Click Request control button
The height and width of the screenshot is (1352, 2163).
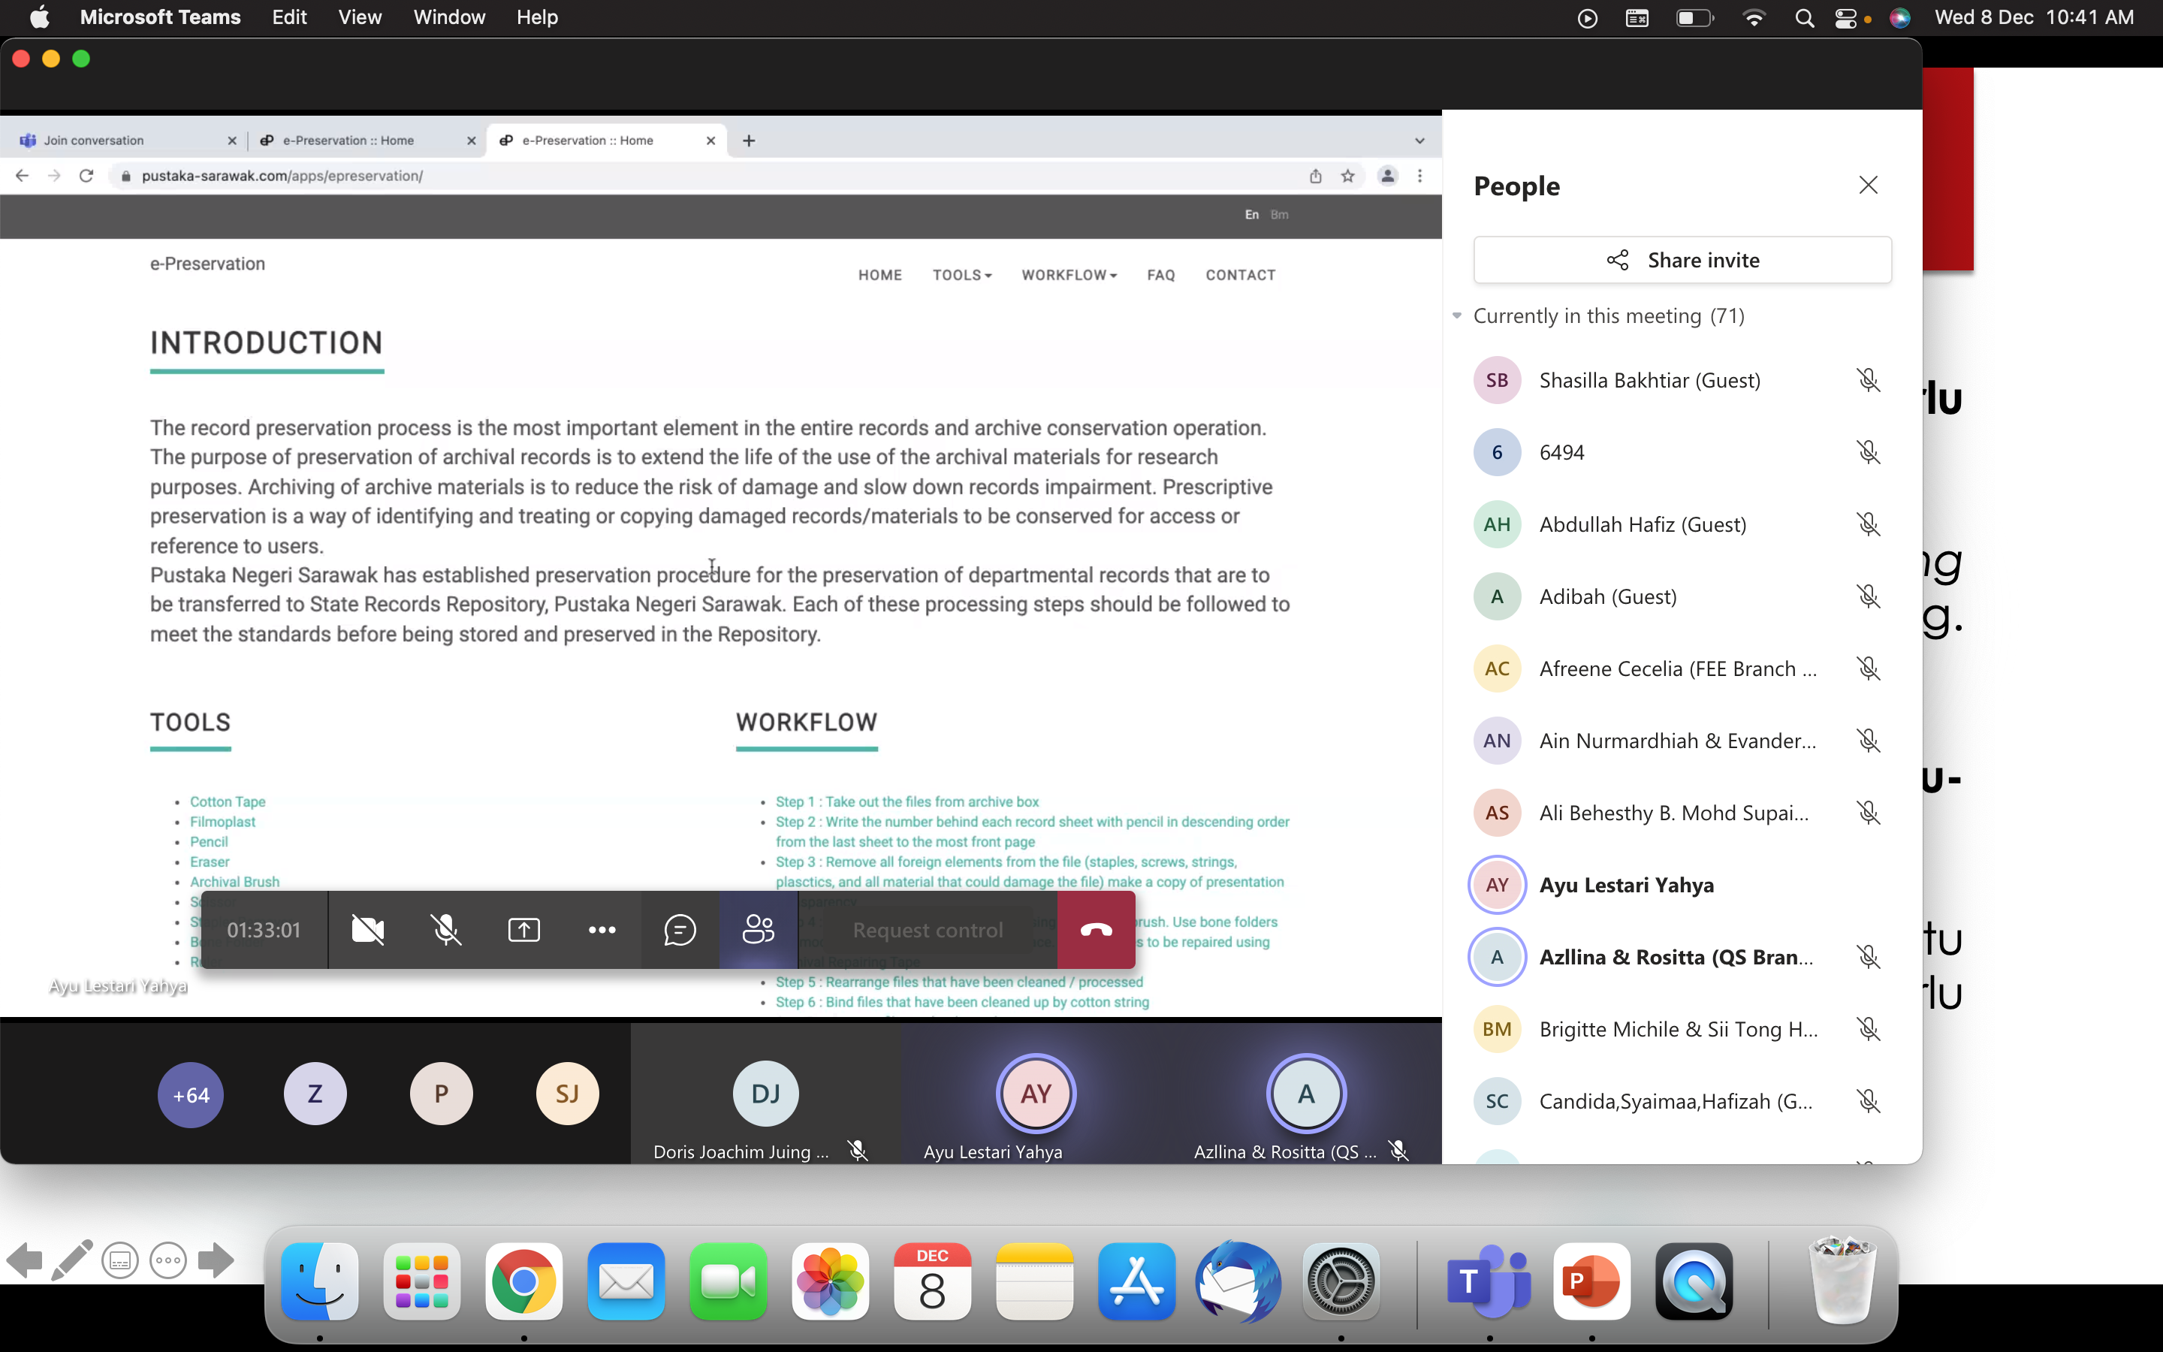pos(927,930)
